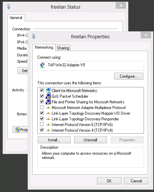Select File and Printer Sharing for Microsoft Networks text

tap(88, 102)
